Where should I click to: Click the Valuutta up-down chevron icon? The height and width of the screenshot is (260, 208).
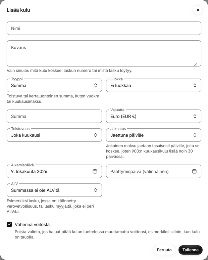[195, 116]
